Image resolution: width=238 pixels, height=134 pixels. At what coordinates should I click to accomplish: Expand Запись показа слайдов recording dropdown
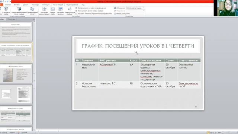(70, 11)
